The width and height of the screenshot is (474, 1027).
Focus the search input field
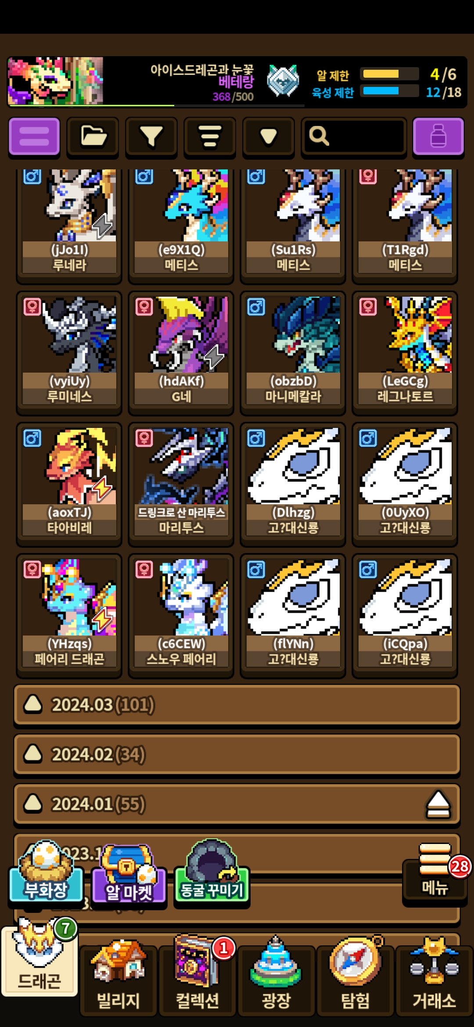354,136
